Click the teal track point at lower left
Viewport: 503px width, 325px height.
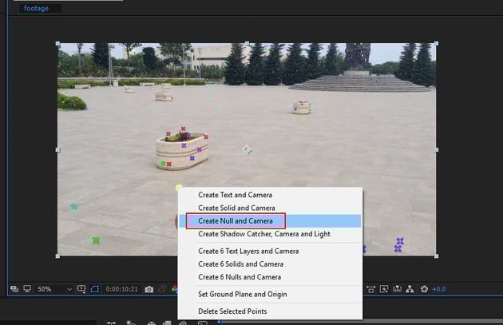(x=74, y=208)
